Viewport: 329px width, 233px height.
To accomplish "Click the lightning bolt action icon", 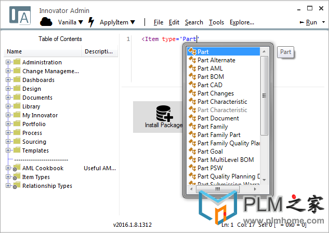I will 91,22.
